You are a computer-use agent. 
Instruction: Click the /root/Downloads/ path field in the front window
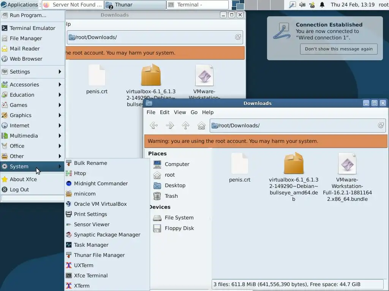[x=297, y=125]
